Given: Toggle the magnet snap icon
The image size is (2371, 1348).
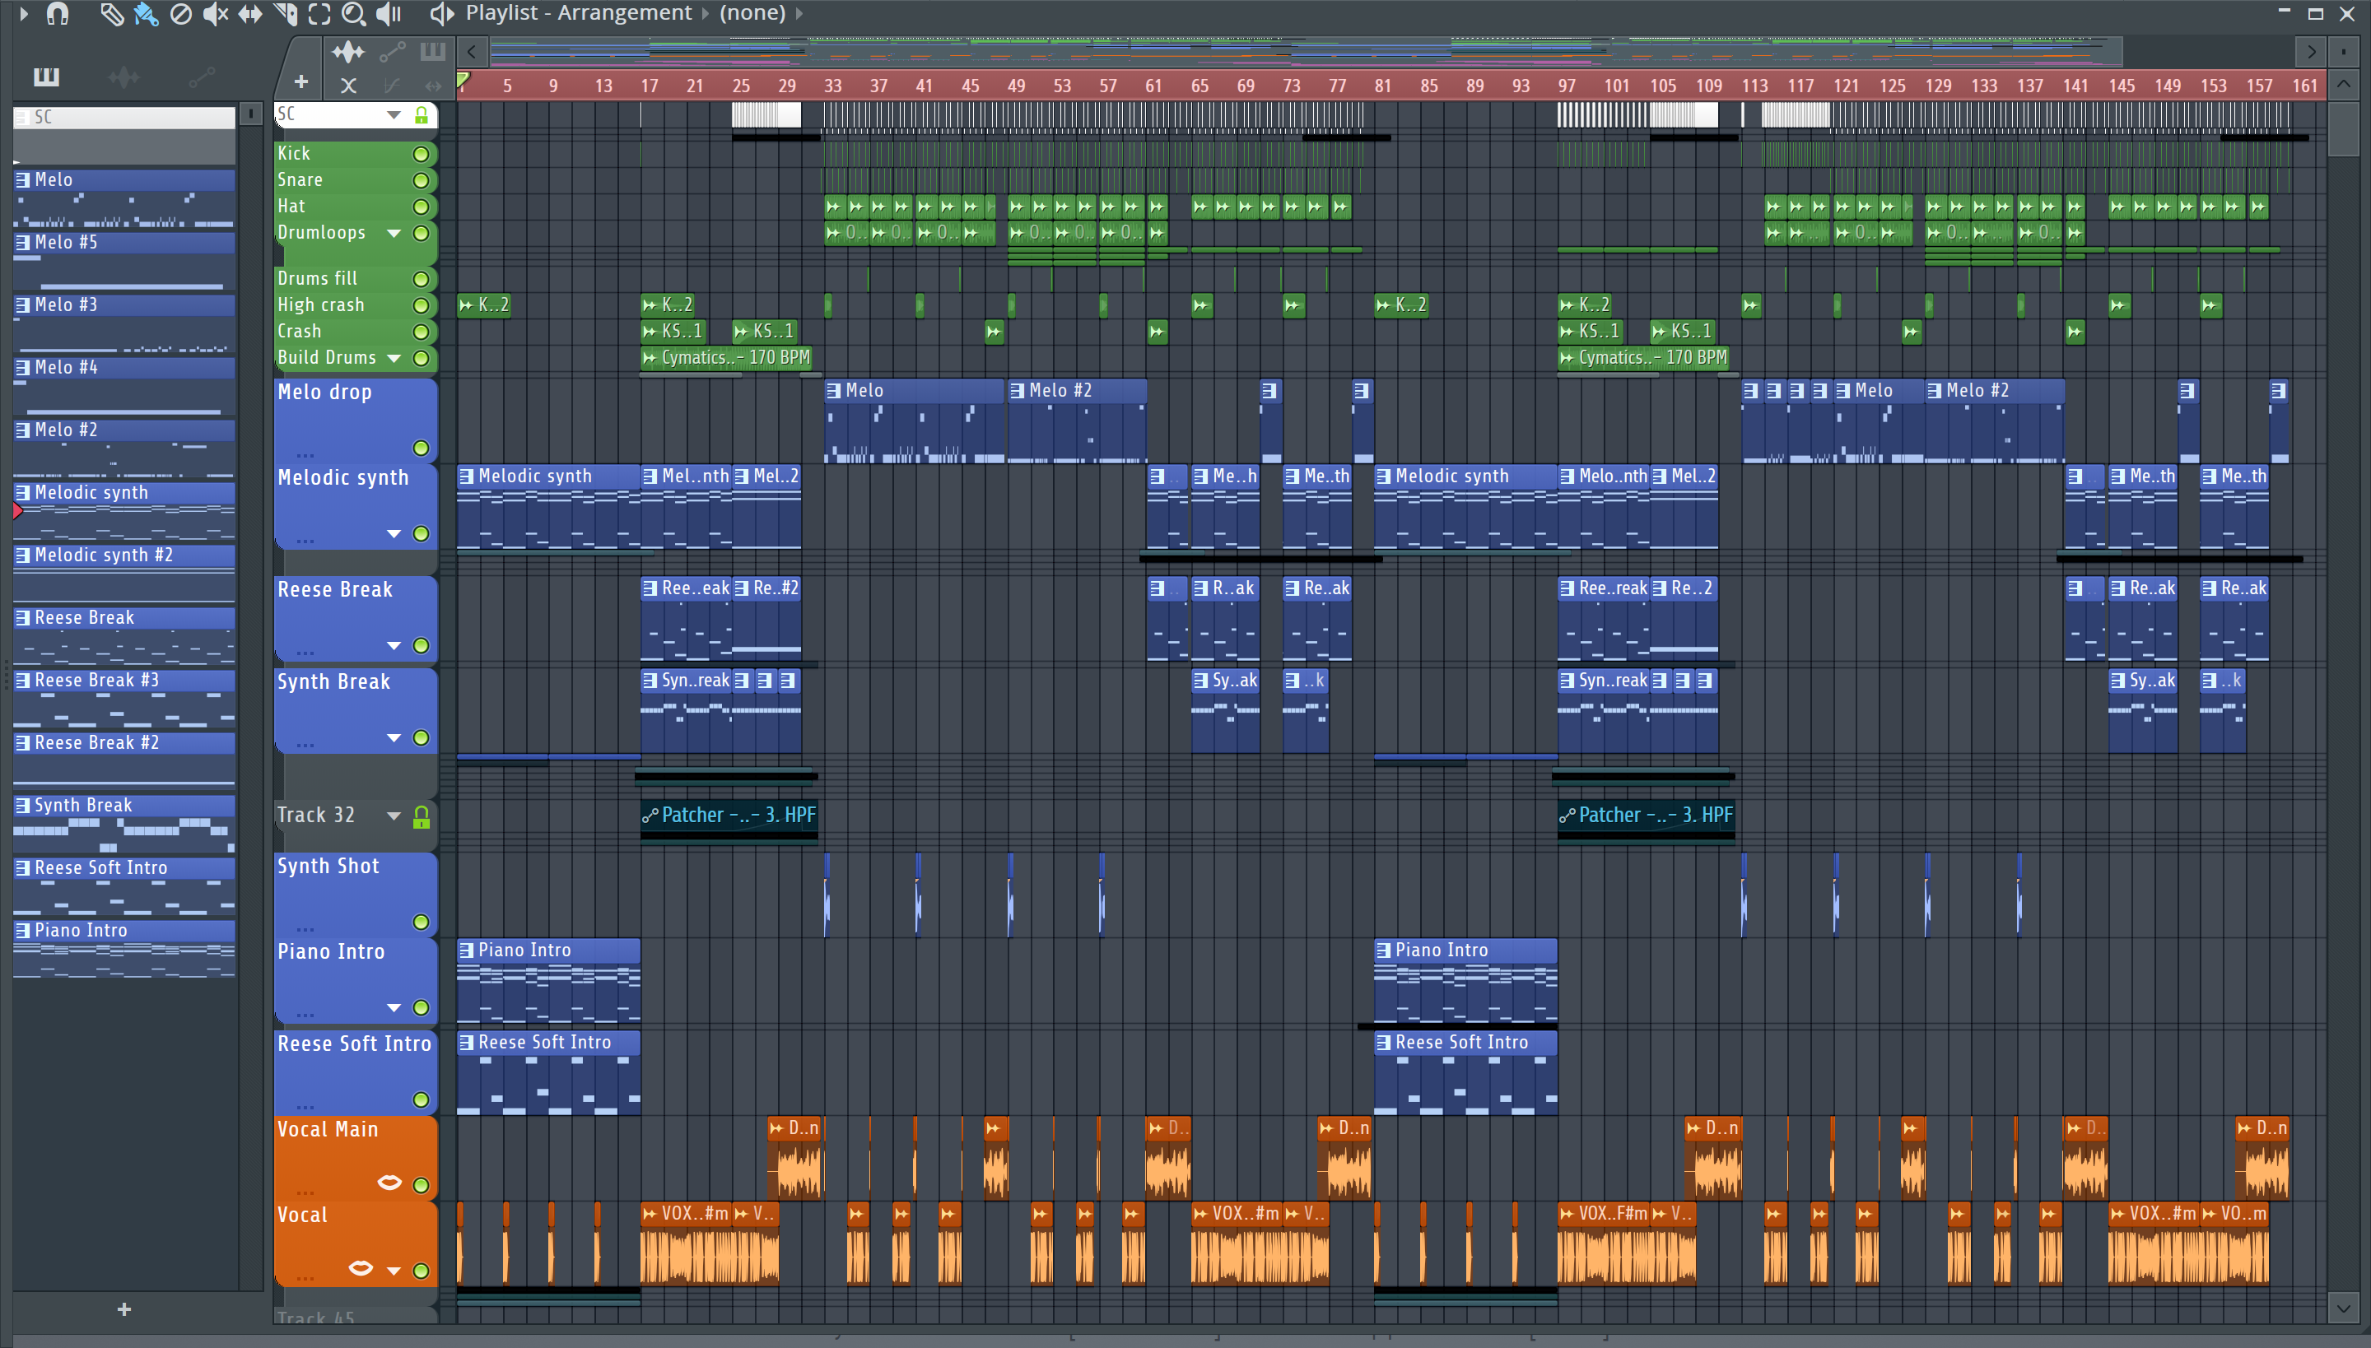Looking at the screenshot, I should pyautogui.click(x=58, y=13).
